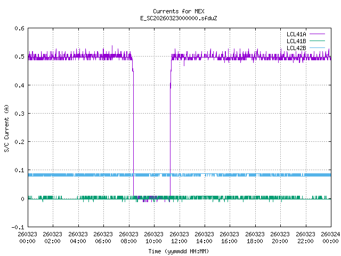
Task: Click the 'S/C Current (A)' y-axis label
Action: click(x=6, y=127)
